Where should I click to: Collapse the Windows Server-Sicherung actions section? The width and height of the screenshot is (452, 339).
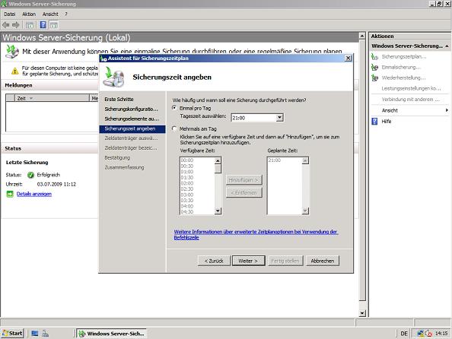[447, 46]
